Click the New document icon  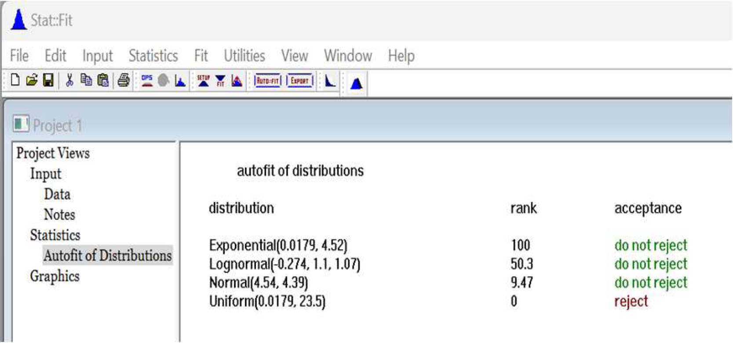tap(15, 80)
